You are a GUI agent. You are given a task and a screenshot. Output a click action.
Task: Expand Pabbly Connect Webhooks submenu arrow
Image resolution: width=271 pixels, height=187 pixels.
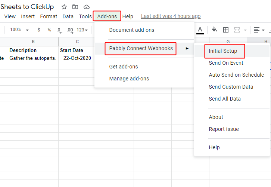click(x=187, y=48)
